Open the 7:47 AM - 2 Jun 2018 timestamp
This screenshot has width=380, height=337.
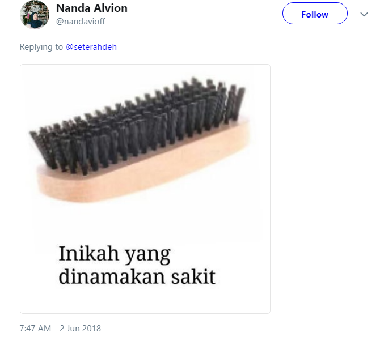(60, 329)
